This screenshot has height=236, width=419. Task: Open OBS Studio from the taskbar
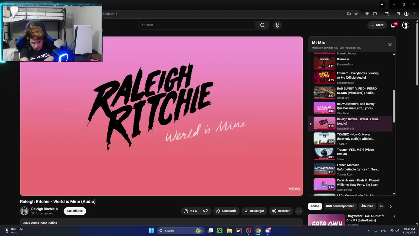tap(248, 231)
